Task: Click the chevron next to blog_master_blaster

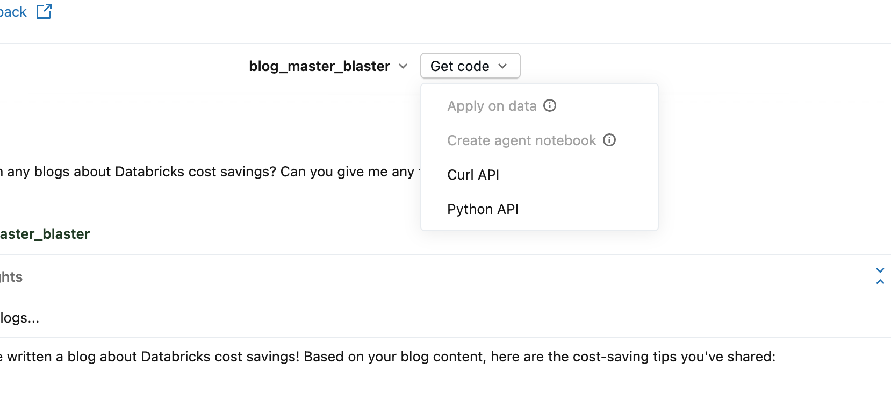Action: (403, 66)
